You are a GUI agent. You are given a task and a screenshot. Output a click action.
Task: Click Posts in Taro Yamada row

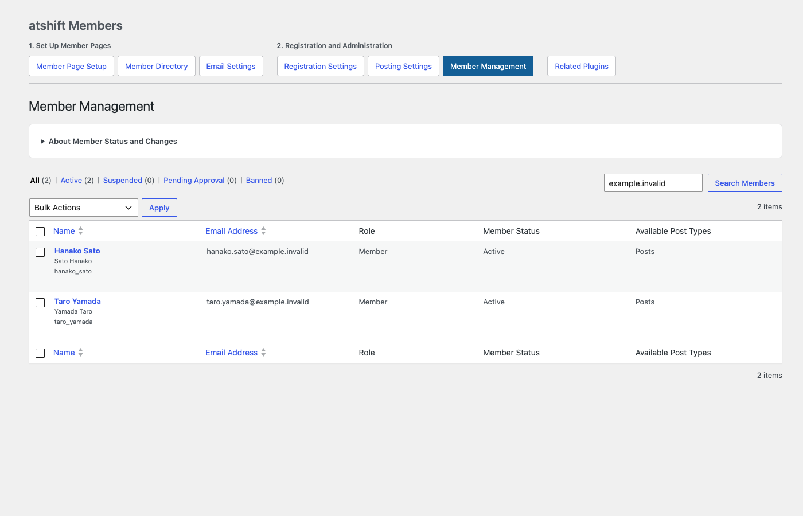tap(645, 302)
